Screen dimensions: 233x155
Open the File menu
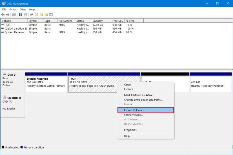(x=4, y=9)
